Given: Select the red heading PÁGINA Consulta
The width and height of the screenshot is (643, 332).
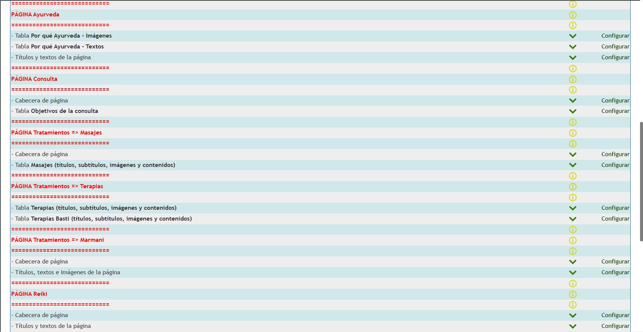Looking at the screenshot, I should tap(34, 79).
